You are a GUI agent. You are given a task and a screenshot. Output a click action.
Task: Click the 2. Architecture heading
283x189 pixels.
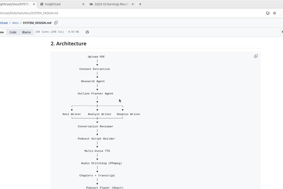68,44
